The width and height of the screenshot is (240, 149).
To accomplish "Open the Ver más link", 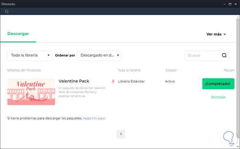I will point(216,34).
